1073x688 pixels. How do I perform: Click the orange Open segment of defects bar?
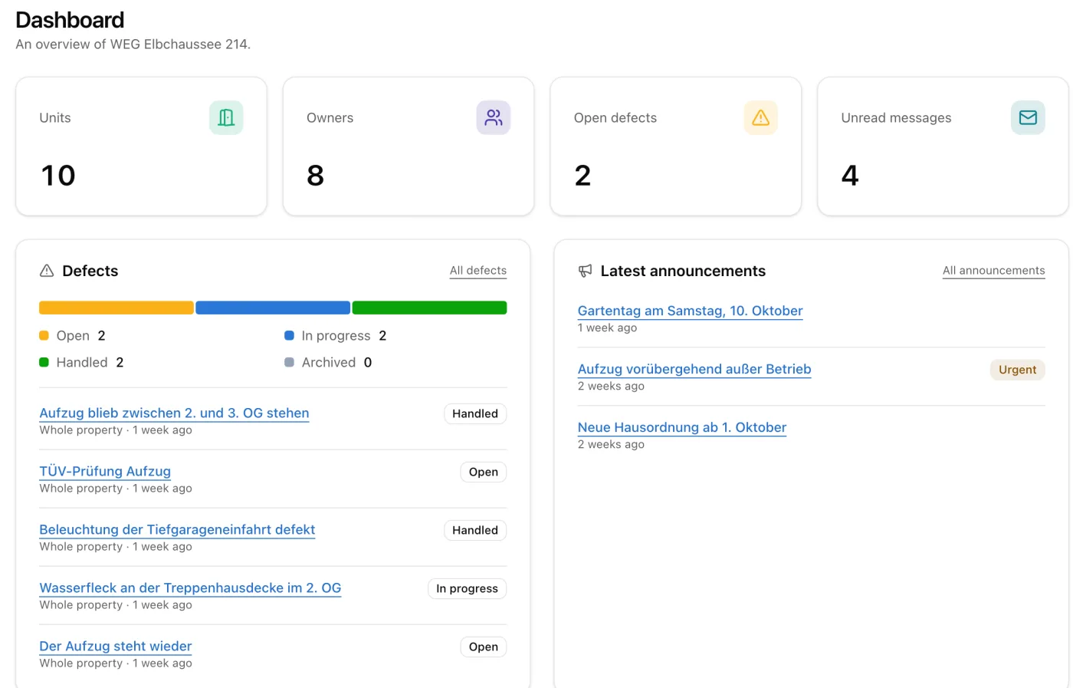[x=116, y=308]
